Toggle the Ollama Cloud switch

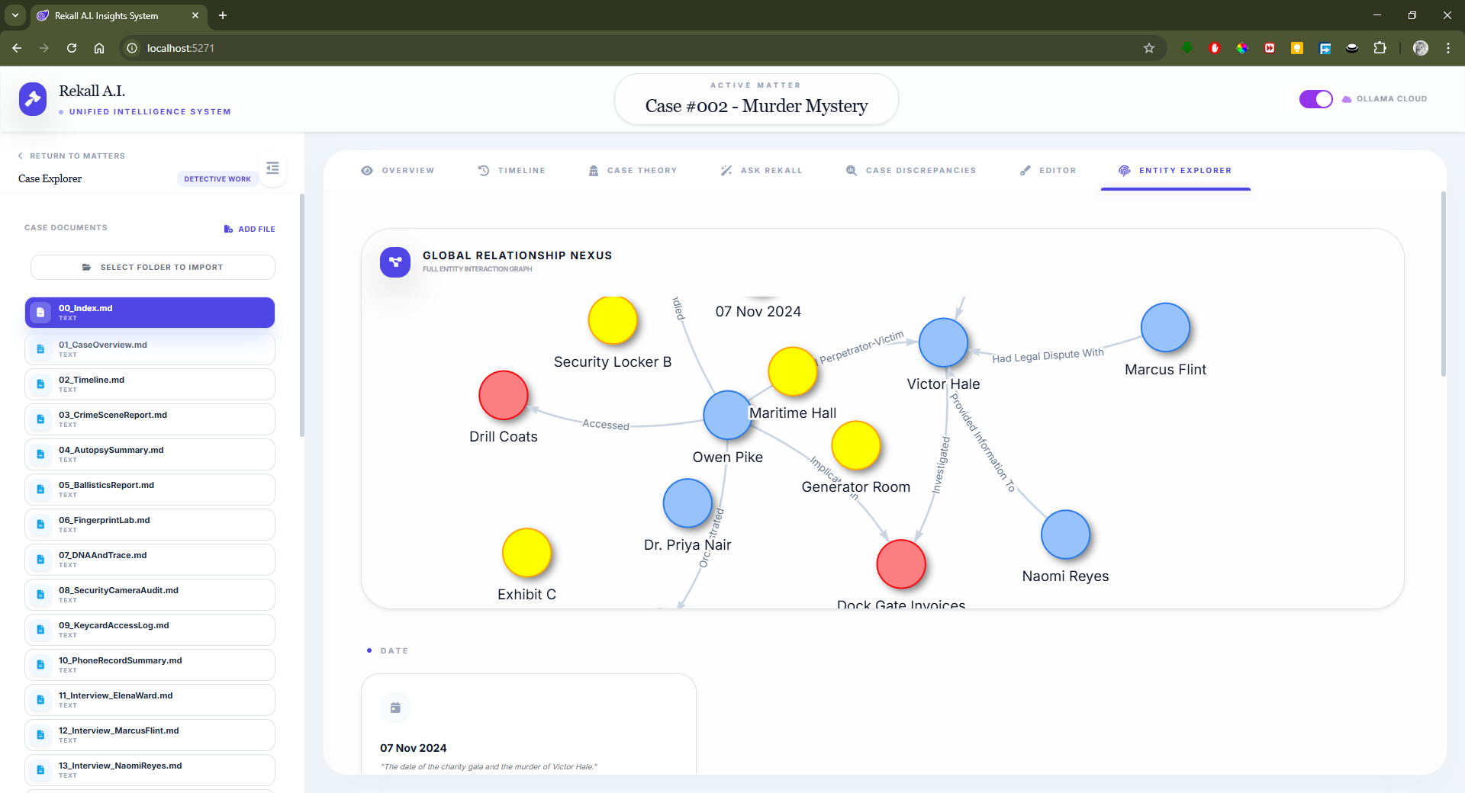[1315, 98]
